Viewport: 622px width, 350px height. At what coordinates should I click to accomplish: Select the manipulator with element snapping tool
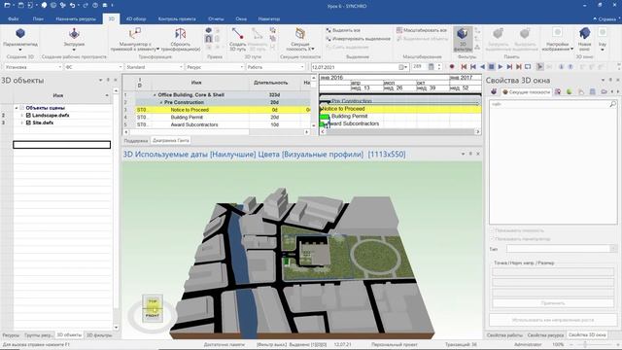pos(135,33)
